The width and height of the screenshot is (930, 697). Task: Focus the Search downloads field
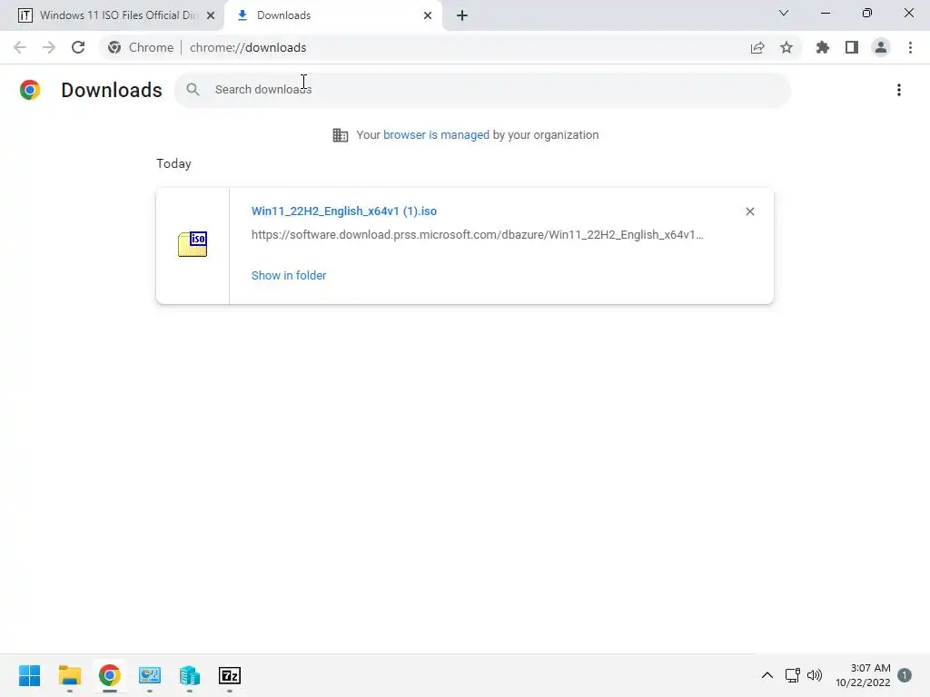click(x=482, y=90)
